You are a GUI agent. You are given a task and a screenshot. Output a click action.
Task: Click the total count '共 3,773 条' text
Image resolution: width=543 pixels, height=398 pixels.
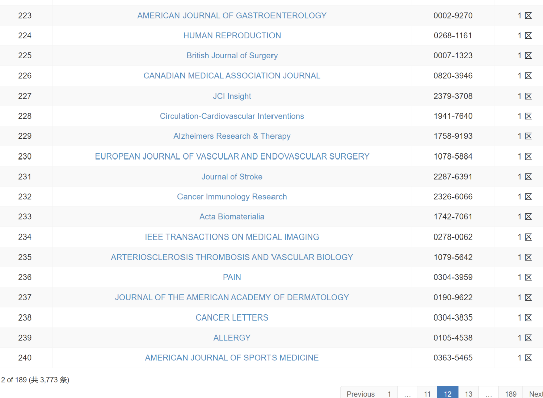click(x=49, y=380)
